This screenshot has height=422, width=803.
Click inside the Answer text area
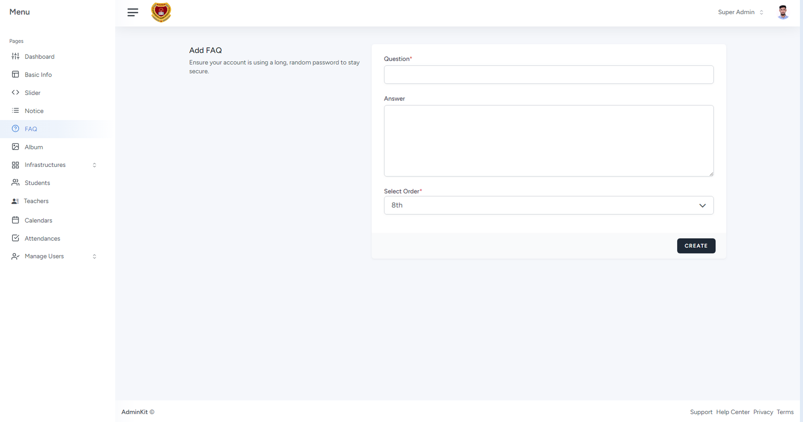548,141
